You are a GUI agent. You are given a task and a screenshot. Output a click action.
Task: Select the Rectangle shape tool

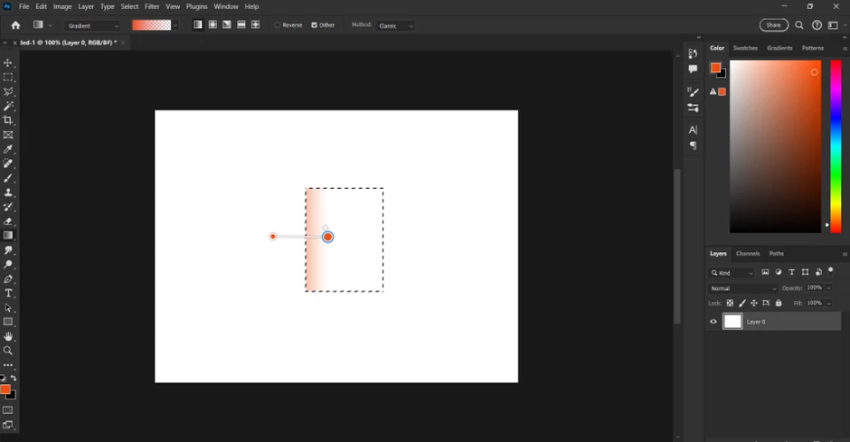point(8,322)
